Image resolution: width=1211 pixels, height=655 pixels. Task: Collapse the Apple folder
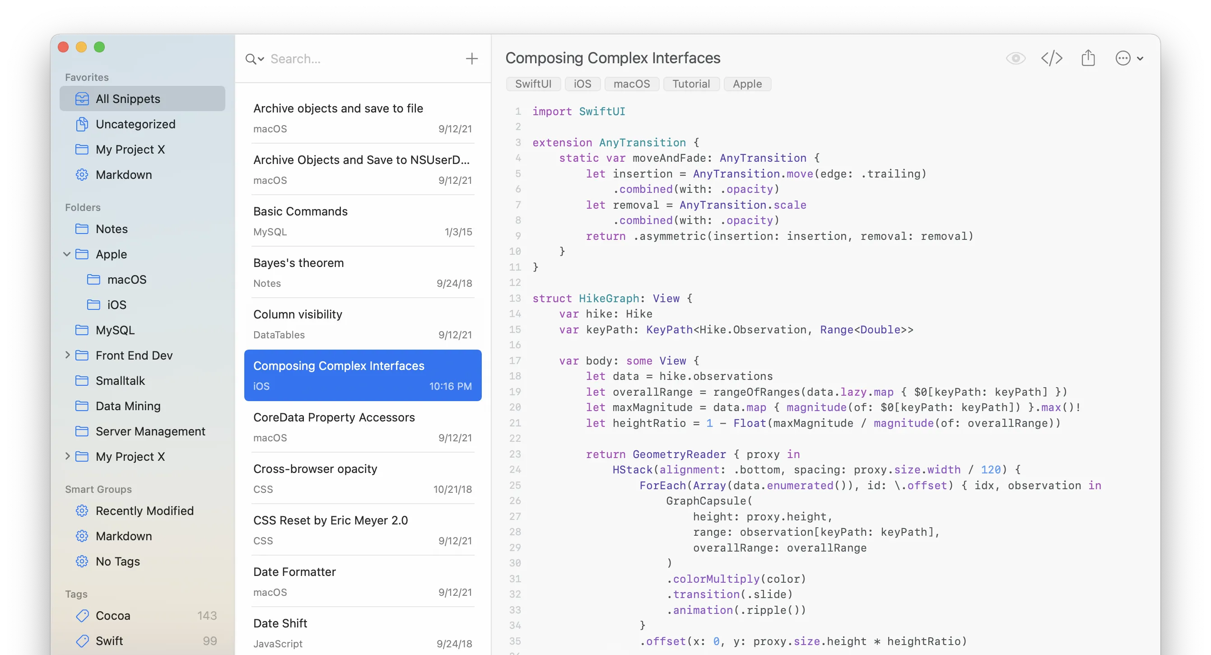[67, 254]
